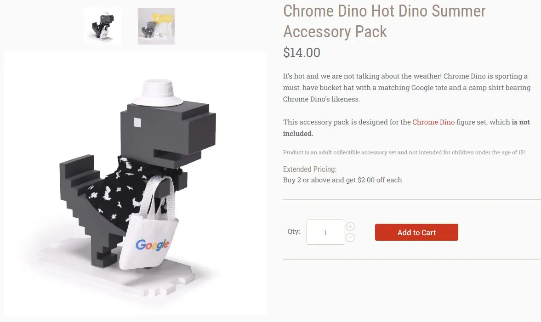Click the Extended Pricing label
The image size is (541, 322).
[x=310, y=169]
